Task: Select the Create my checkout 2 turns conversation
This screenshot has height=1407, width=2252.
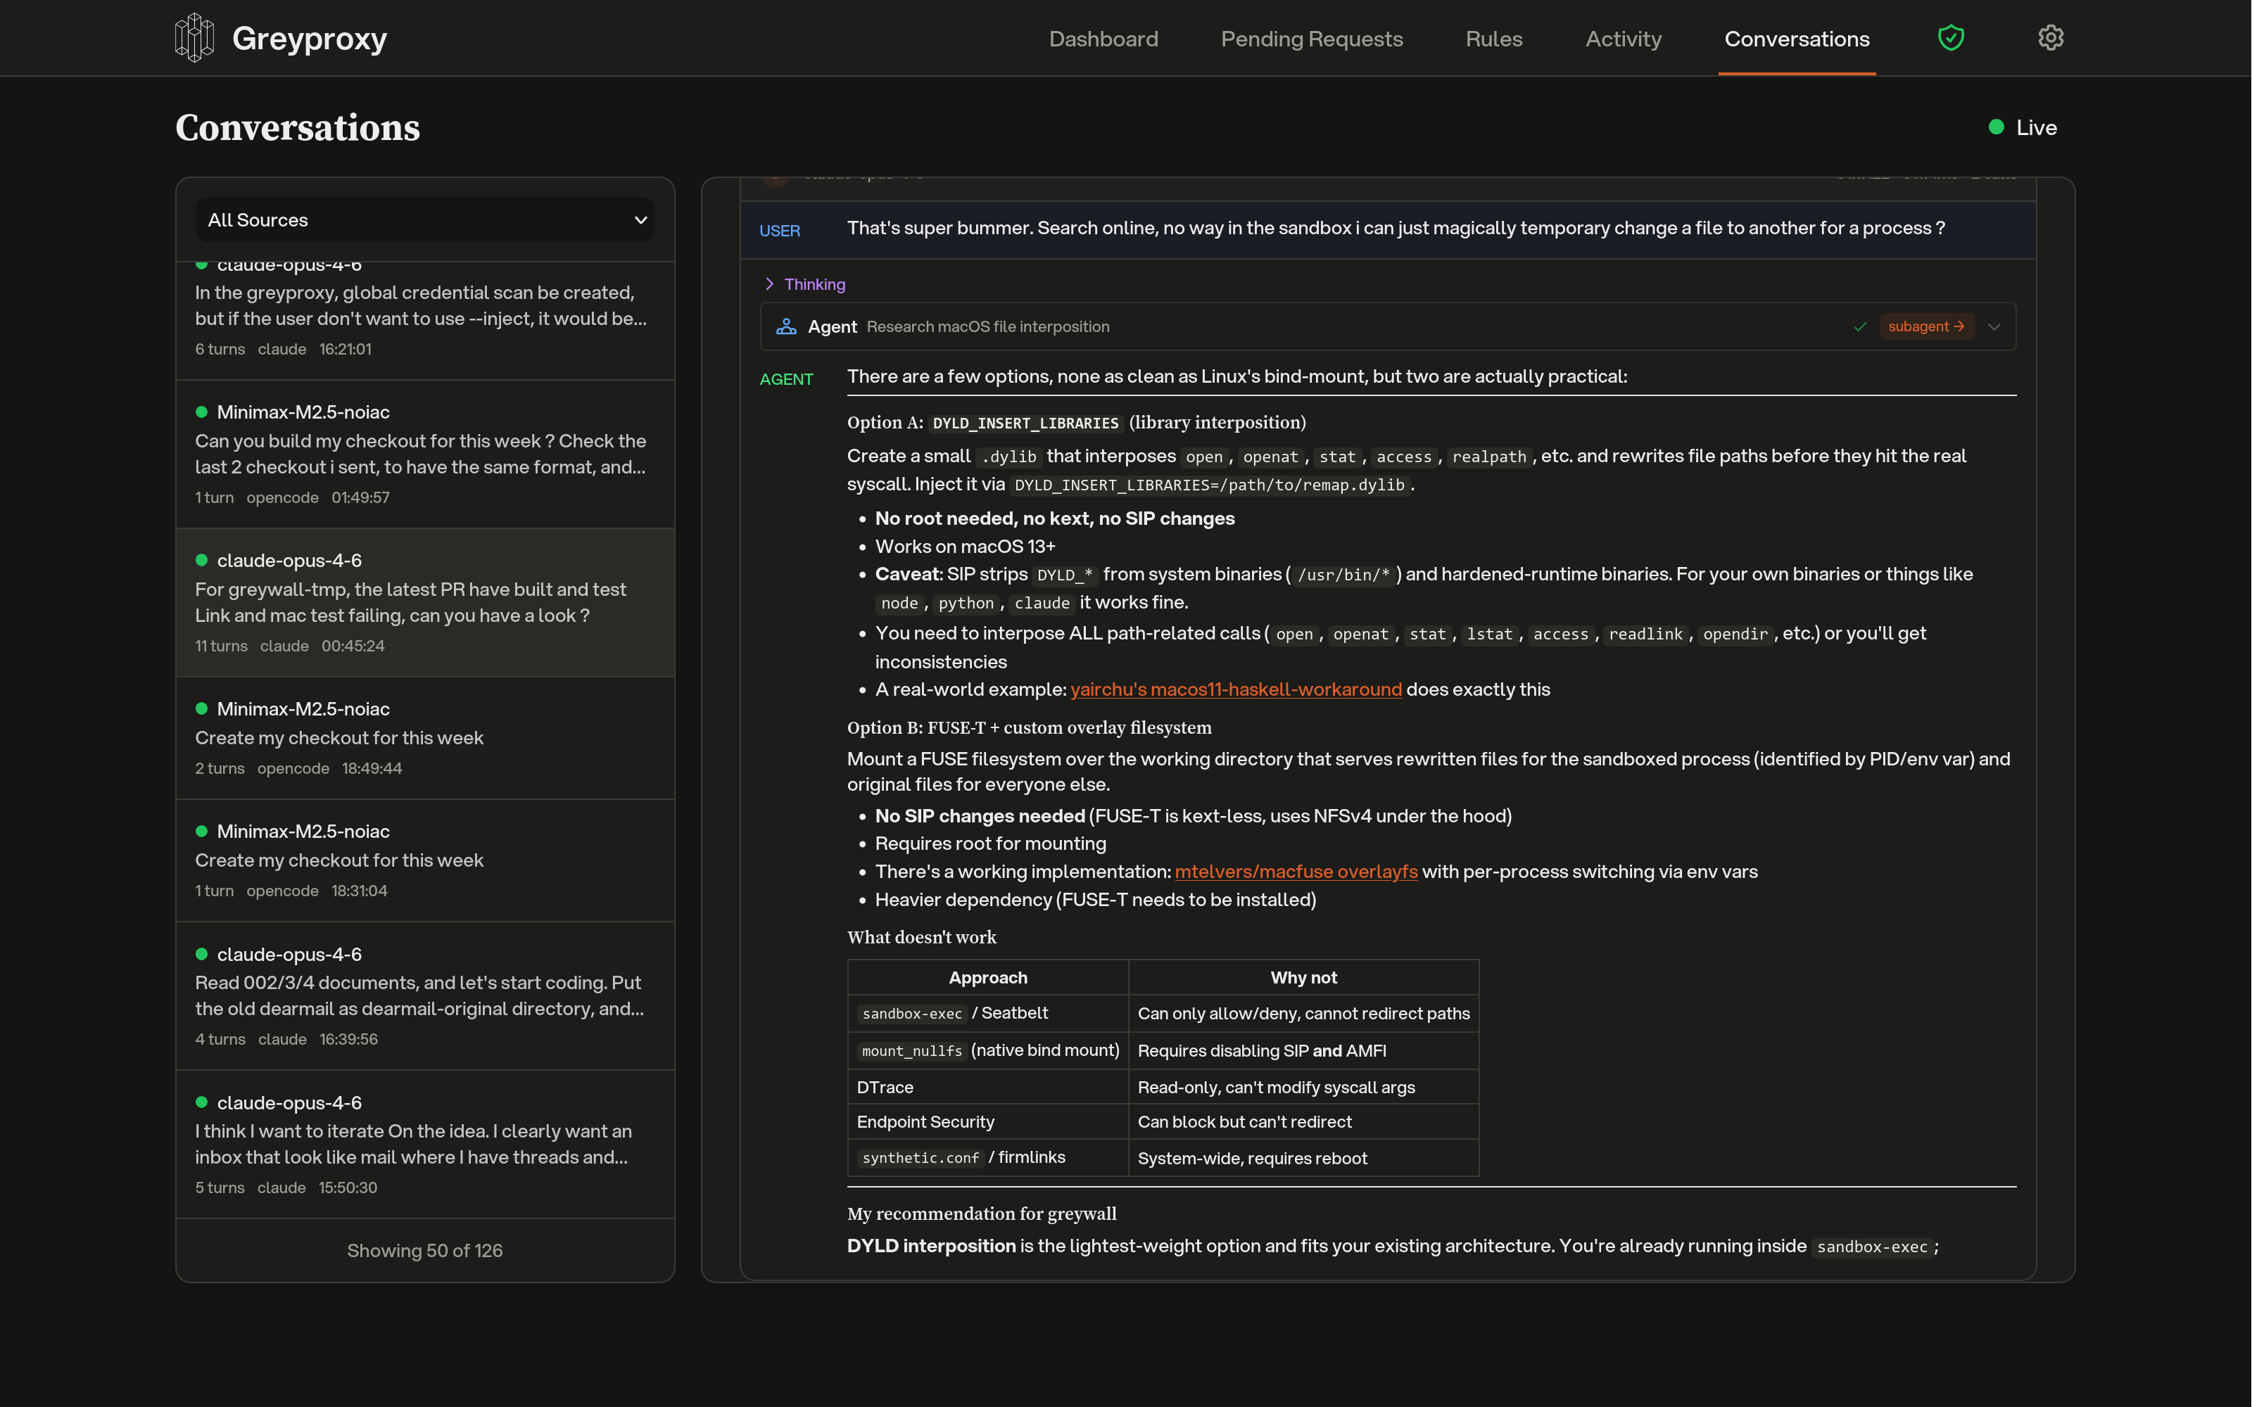Action: tap(424, 738)
